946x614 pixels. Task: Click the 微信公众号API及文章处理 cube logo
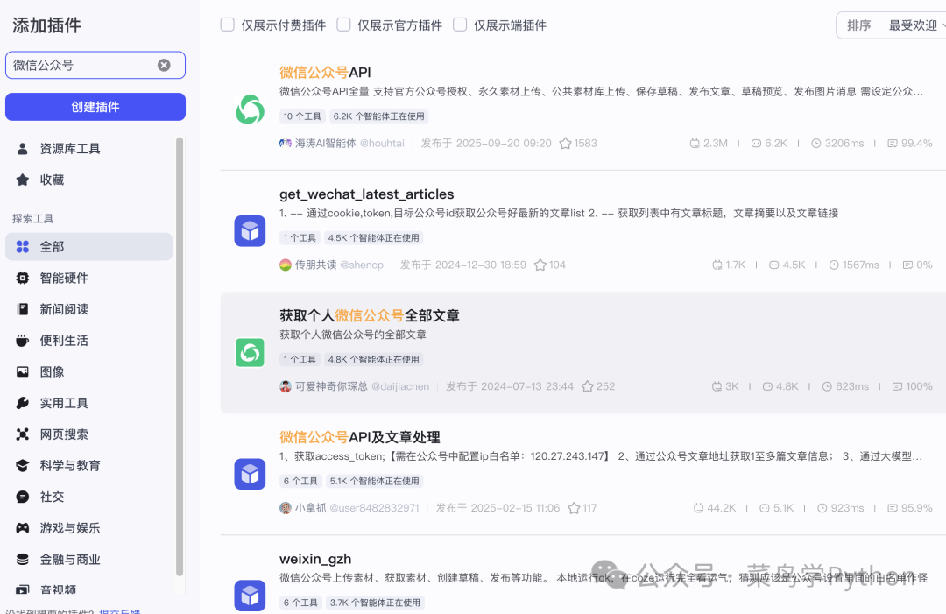pos(250,474)
